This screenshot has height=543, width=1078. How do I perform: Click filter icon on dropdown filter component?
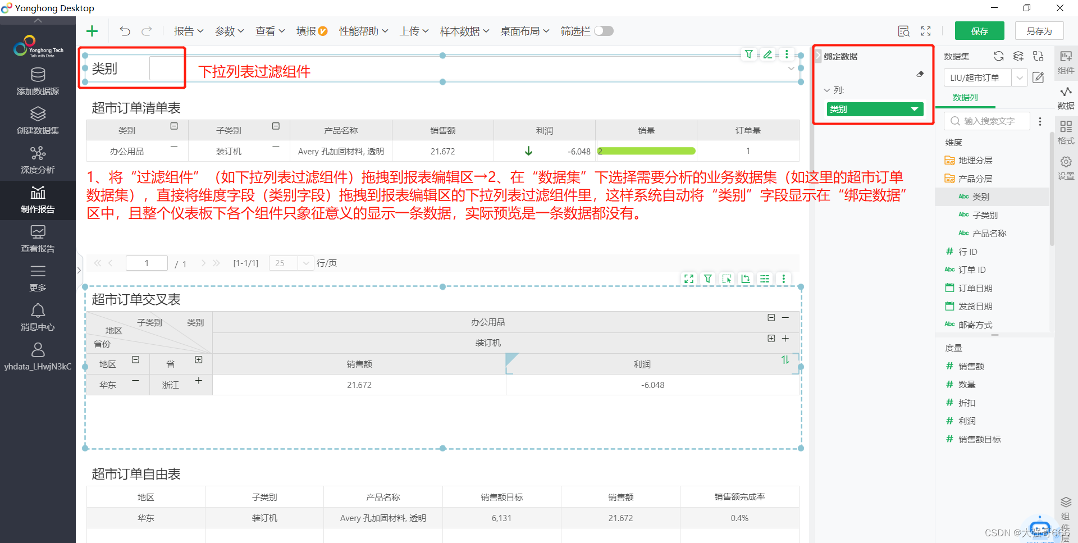pos(749,54)
